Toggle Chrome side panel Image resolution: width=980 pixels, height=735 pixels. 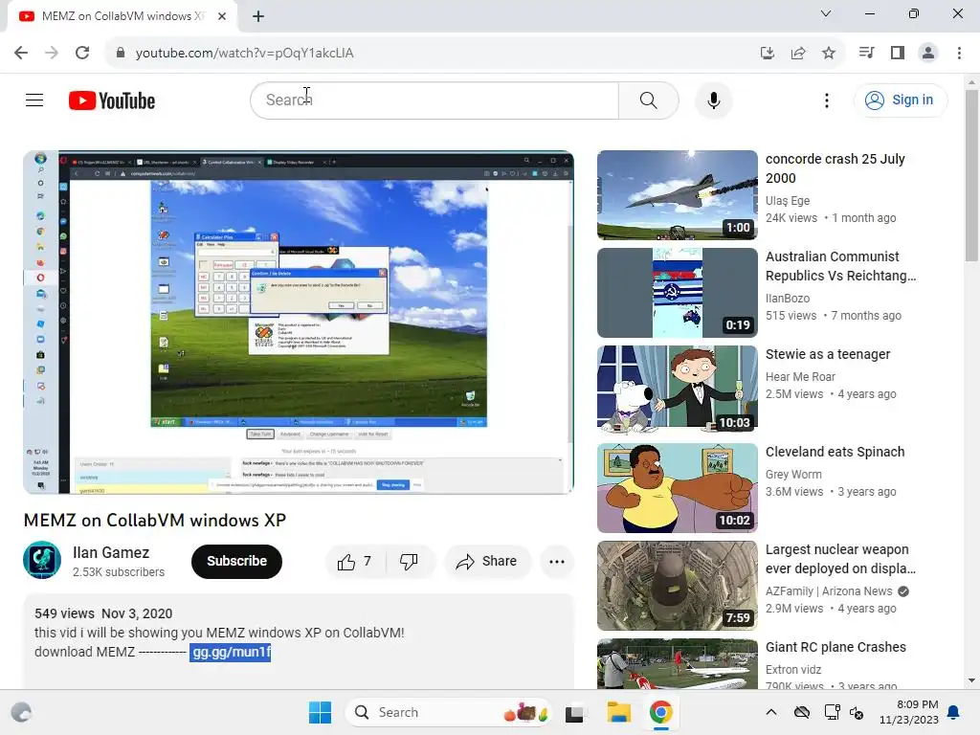[898, 53]
